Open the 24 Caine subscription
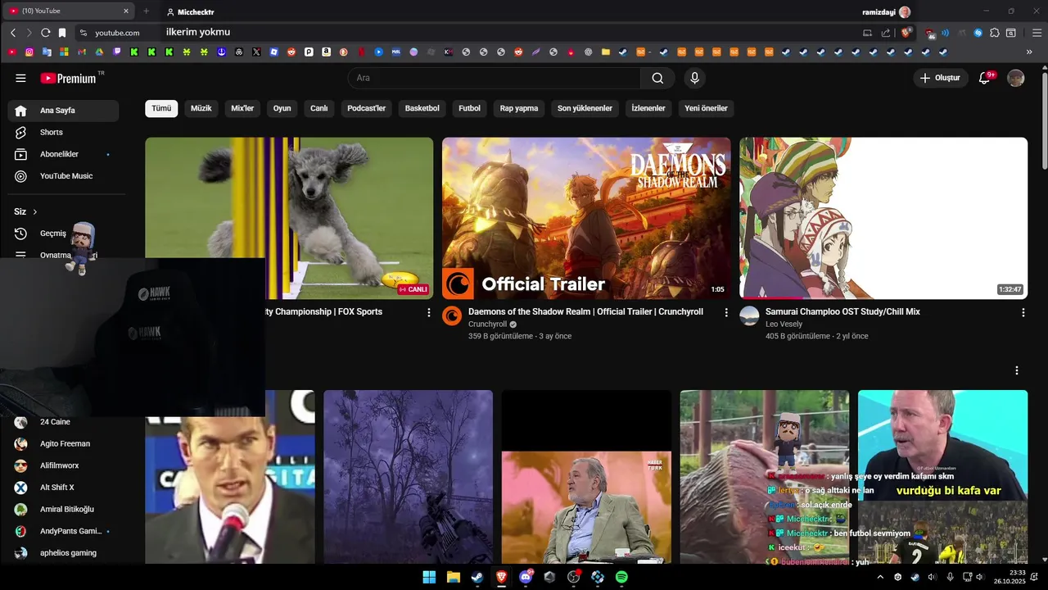The width and height of the screenshot is (1048, 590). (63, 422)
